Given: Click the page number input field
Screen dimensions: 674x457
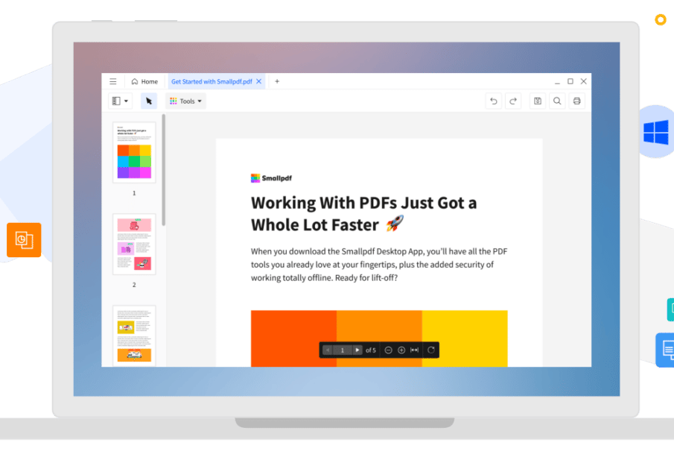Looking at the screenshot, I should (x=343, y=350).
